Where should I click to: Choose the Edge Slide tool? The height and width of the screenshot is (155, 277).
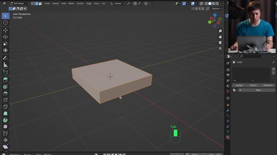point(6,133)
